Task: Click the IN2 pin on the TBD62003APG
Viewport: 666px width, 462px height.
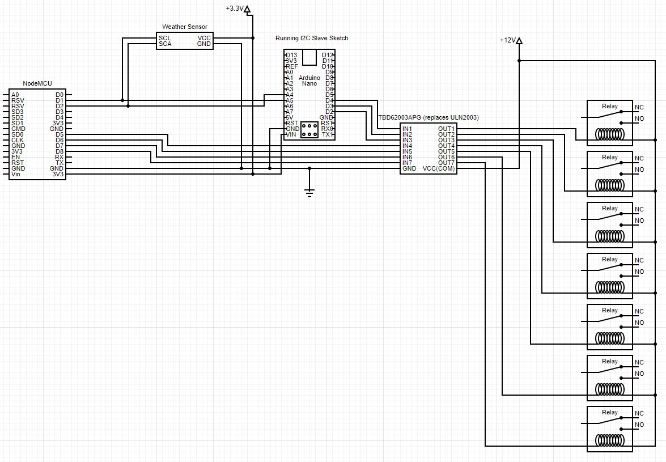Action: point(408,134)
